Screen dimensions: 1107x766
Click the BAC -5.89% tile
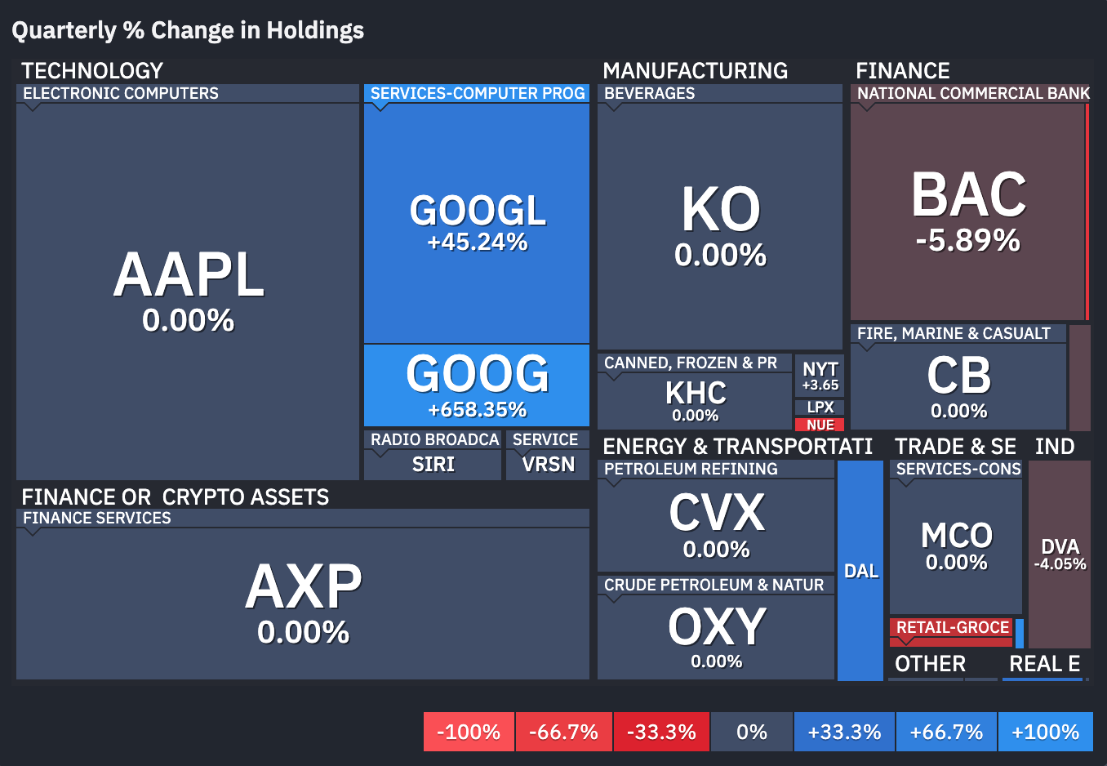[967, 212]
